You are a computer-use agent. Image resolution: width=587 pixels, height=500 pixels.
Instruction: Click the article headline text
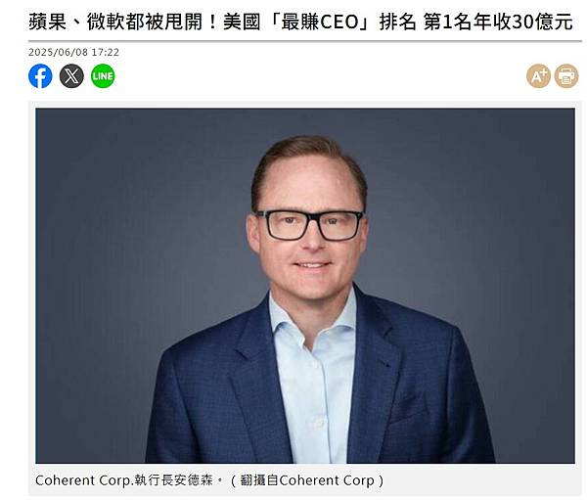tap(300, 22)
